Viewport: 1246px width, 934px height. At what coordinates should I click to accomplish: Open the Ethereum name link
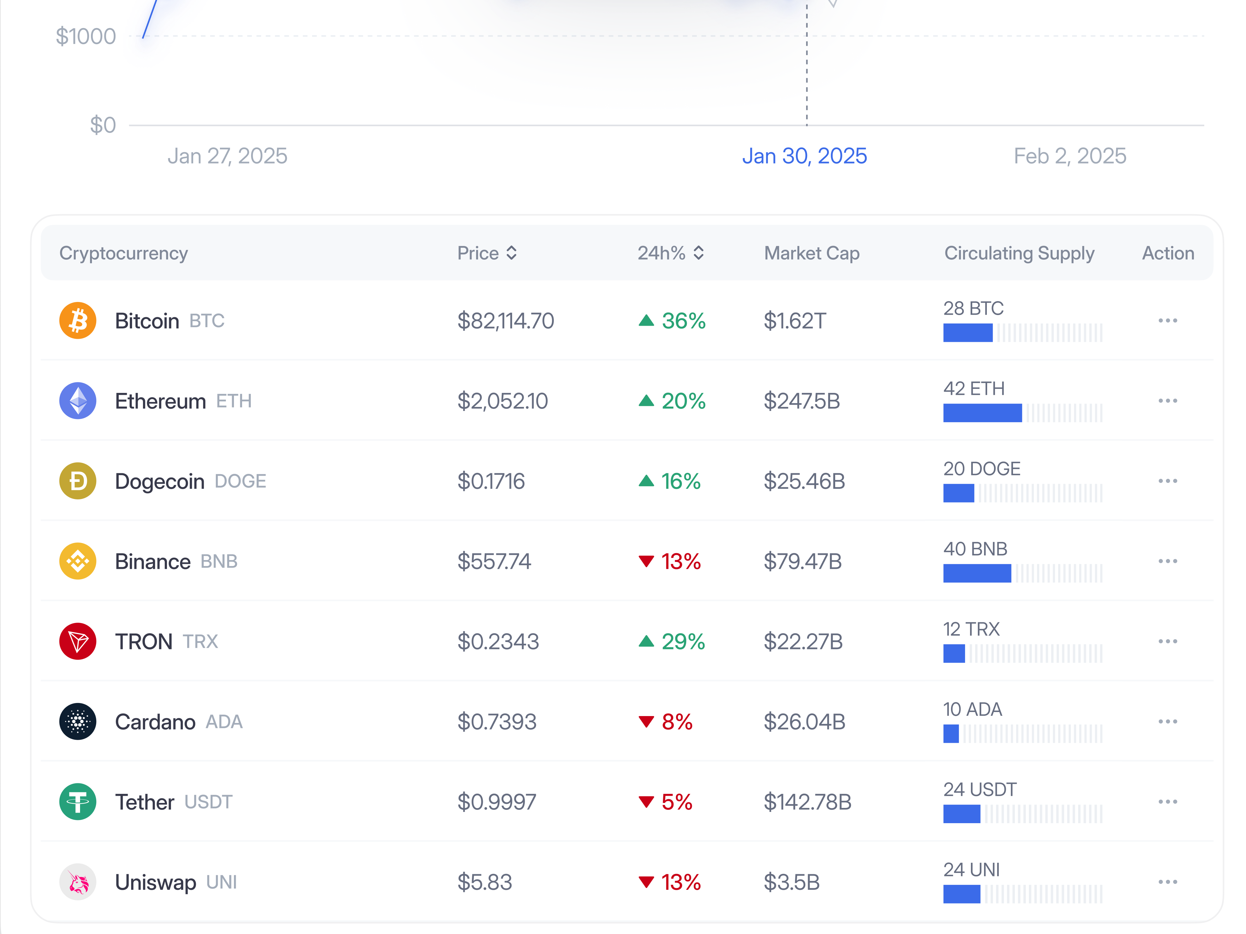tap(160, 401)
